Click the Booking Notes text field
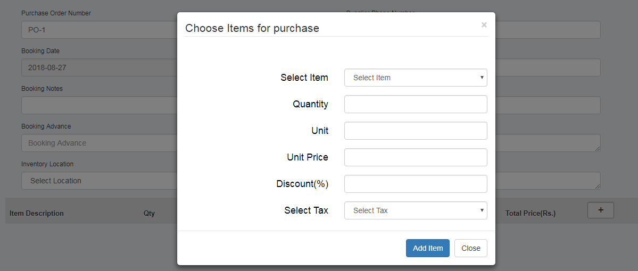 (98, 105)
